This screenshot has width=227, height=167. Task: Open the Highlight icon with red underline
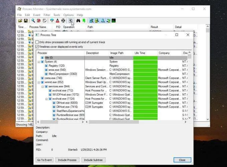pyautogui.click(x=57, y=21)
